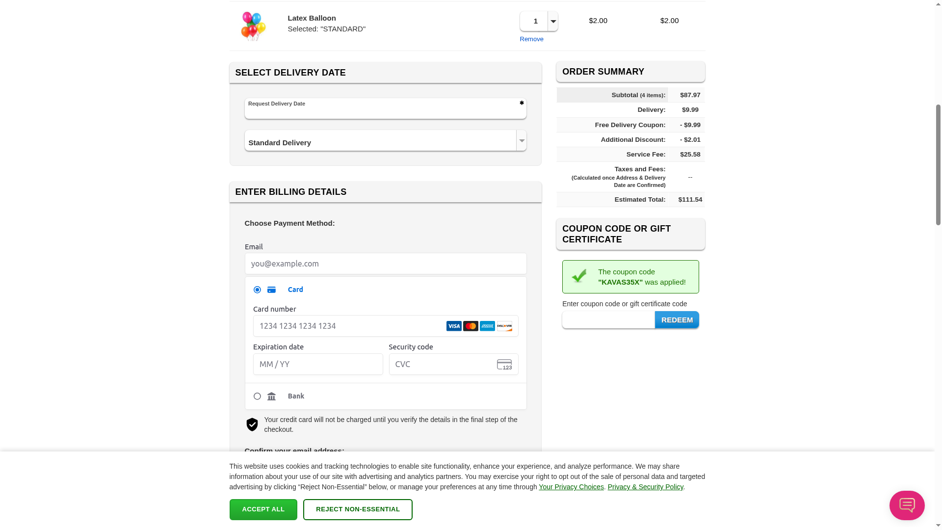
Task: Accept all cookies
Action: coord(263,509)
